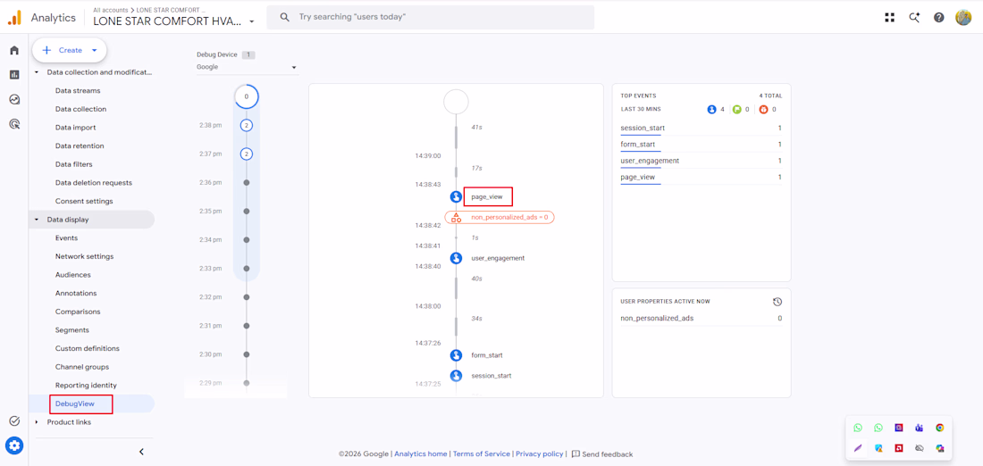Click the blue icon beside user_engagement event

457,257
